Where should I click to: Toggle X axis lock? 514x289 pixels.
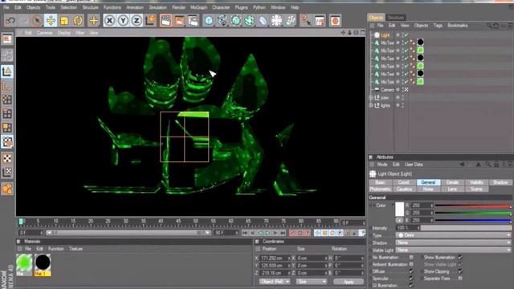click(x=109, y=21)
